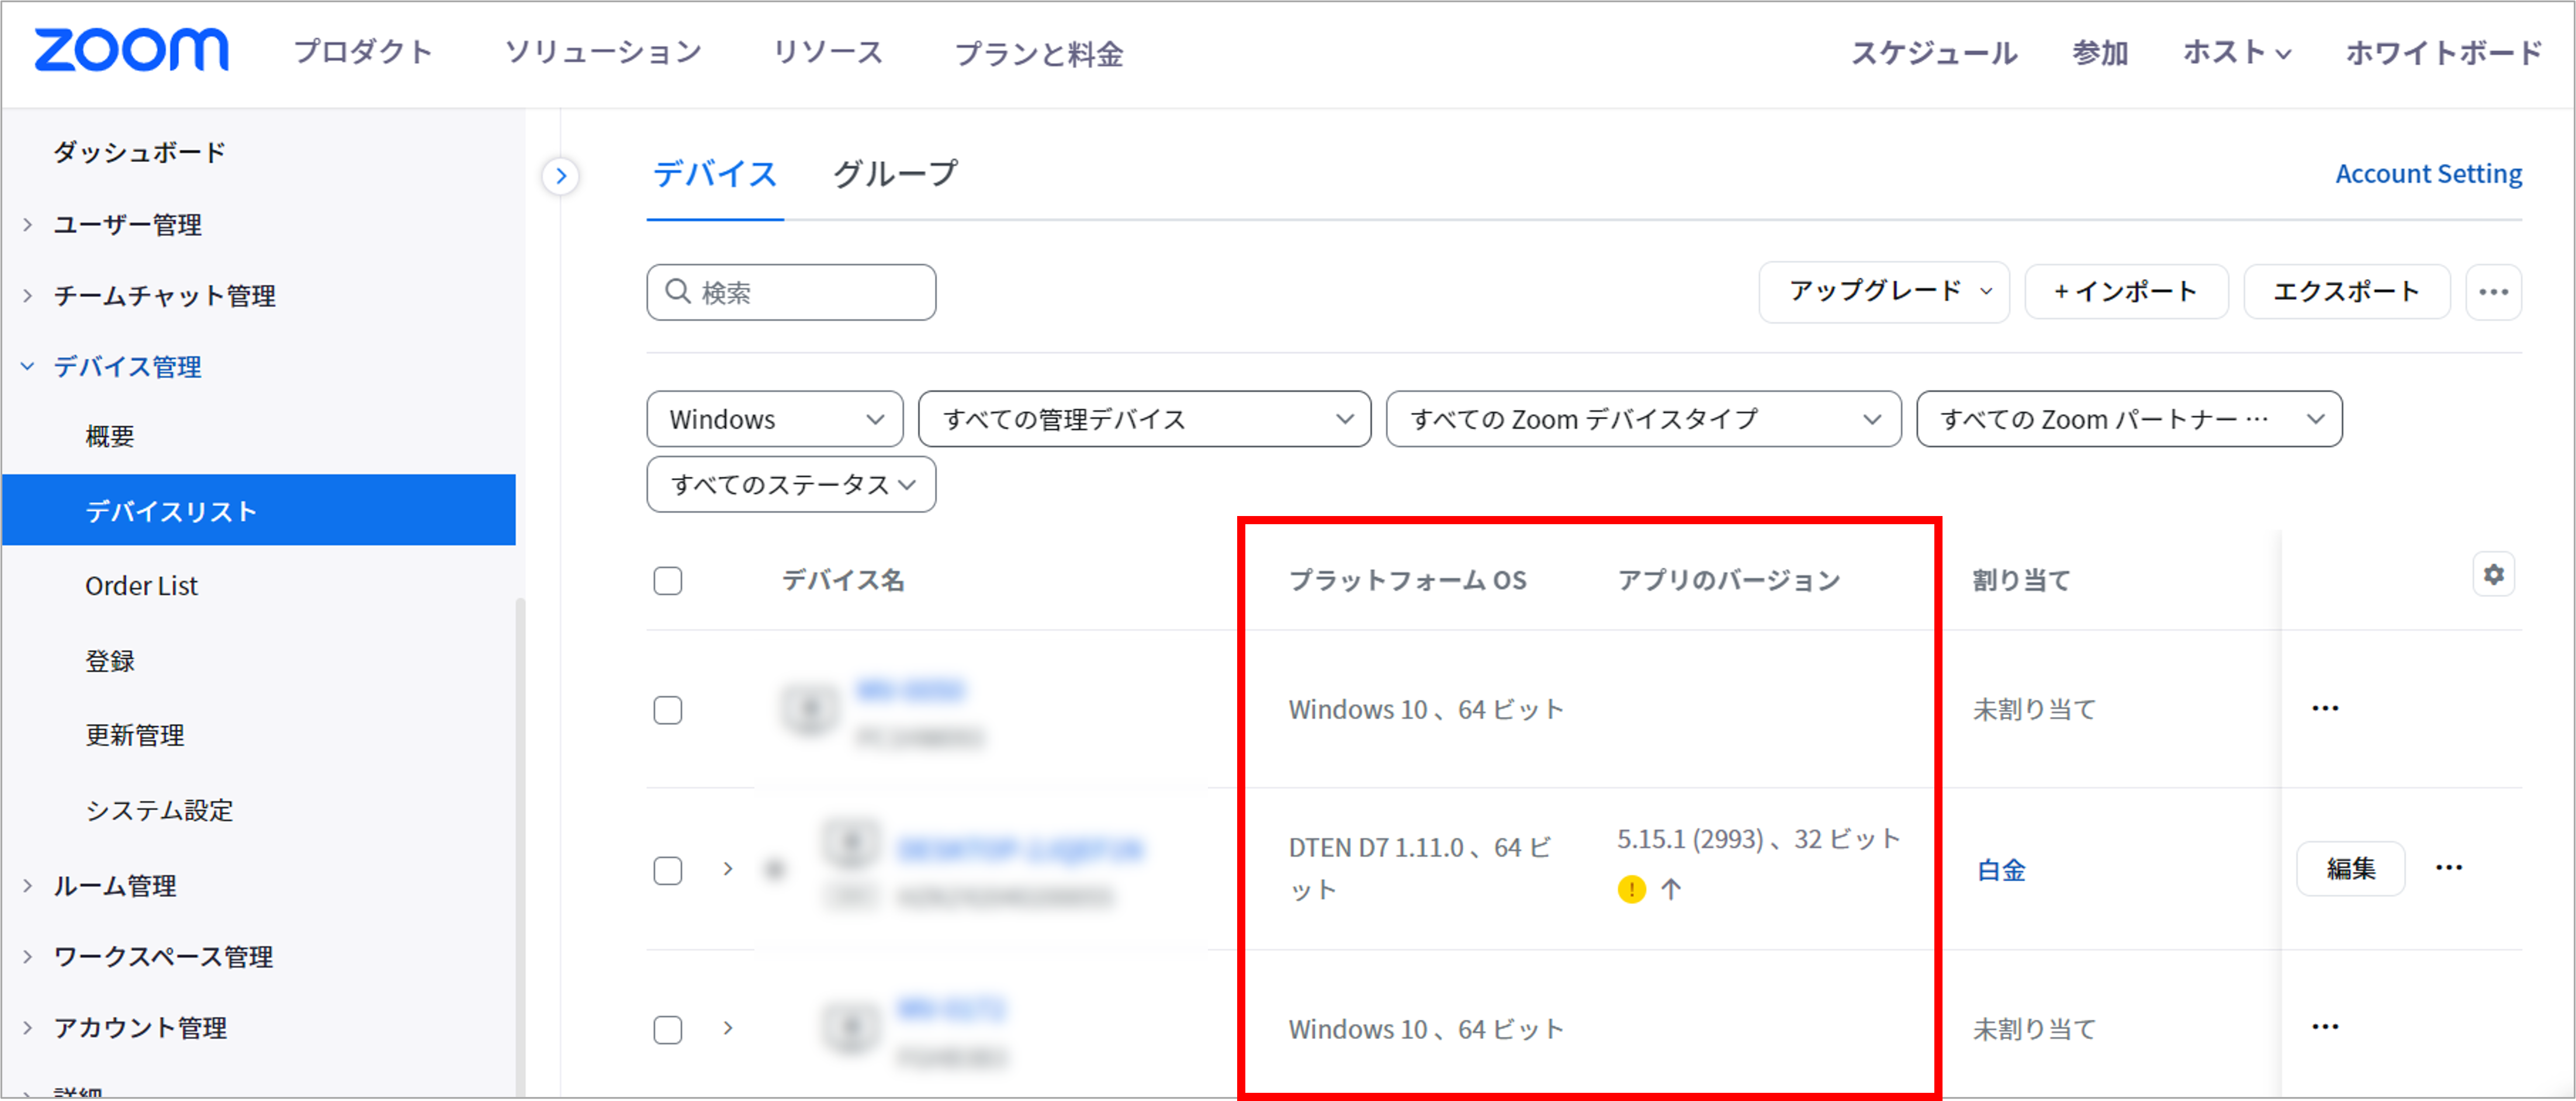
Task: Open 概要 under デバイス管理
Action: point(110,436)
